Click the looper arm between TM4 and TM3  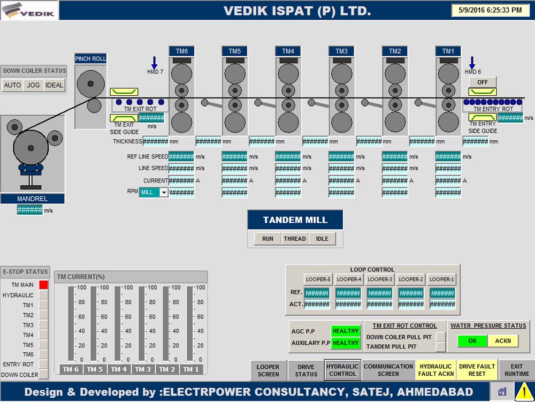pos(318,103)
